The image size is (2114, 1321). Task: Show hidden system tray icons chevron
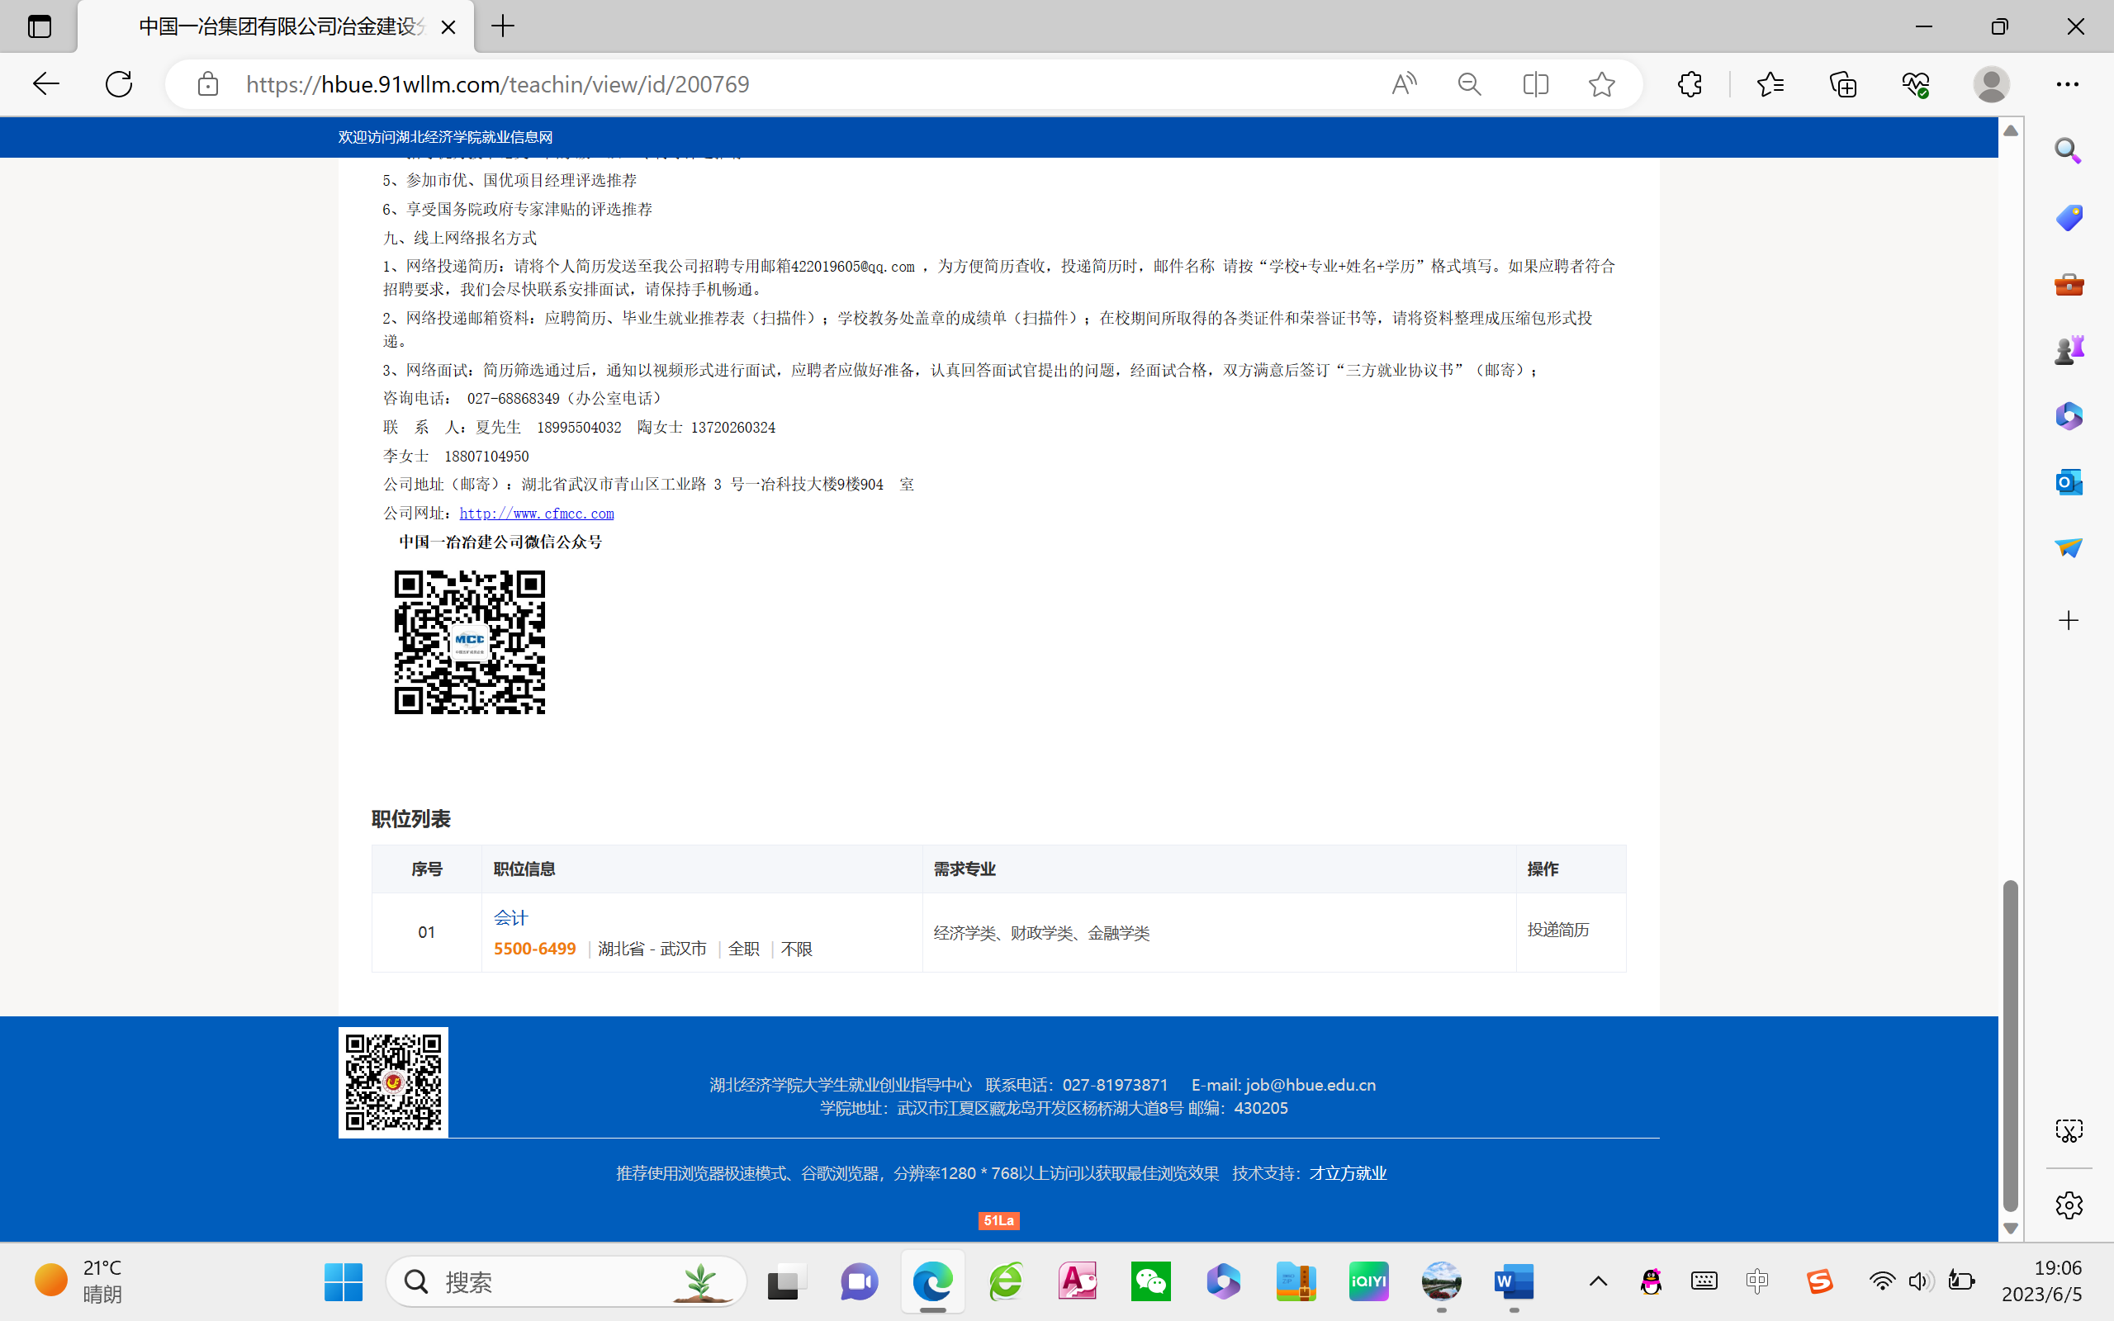click(1598, 1281)
